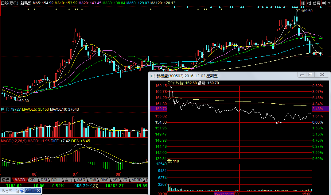The image size is (331, 195).
Task: Close the 新易盛 intraday popup window
Action: click(x=322, y=75)
